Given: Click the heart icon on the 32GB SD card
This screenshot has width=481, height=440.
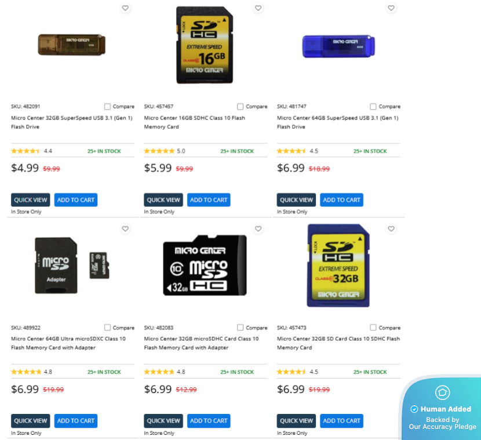Looking at the screenshot, I should point(391,229).
